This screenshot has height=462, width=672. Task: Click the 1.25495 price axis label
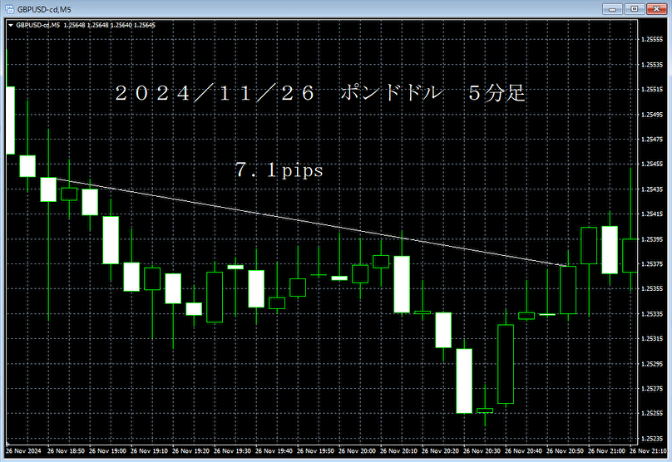[652, 115]
